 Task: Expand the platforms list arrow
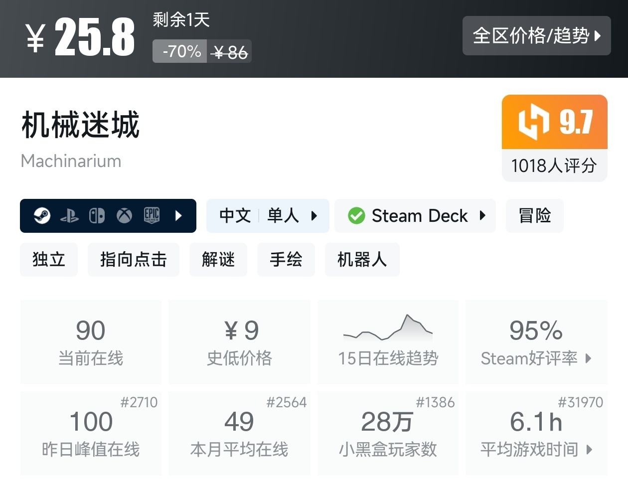[x=179, y=216]
